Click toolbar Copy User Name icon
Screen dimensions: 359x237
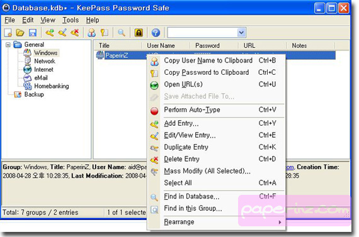[92, 33]
